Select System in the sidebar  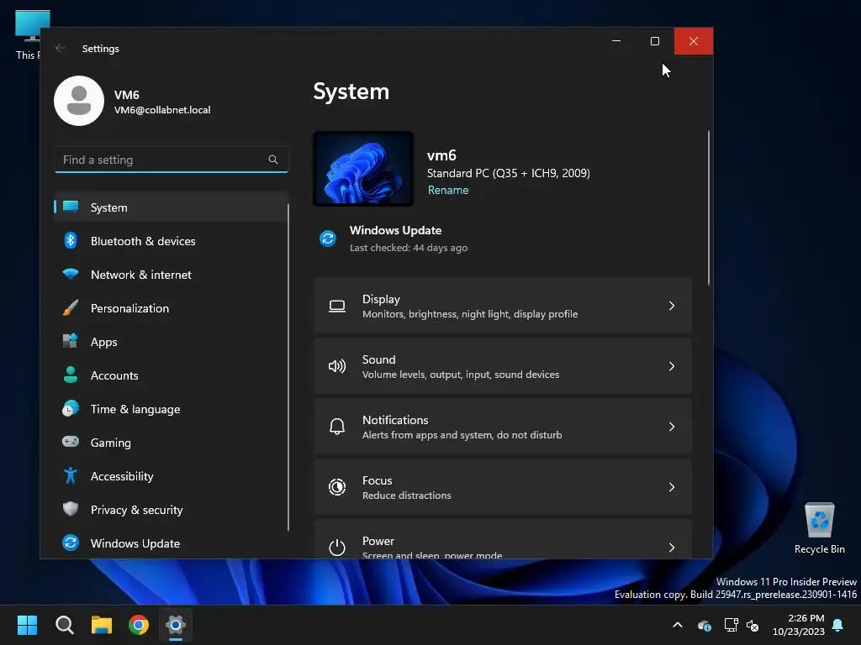[x=171, y=207]
